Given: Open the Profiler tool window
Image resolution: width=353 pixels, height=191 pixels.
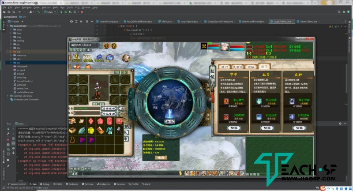Looking at the screenshot, I should [133, 184].
